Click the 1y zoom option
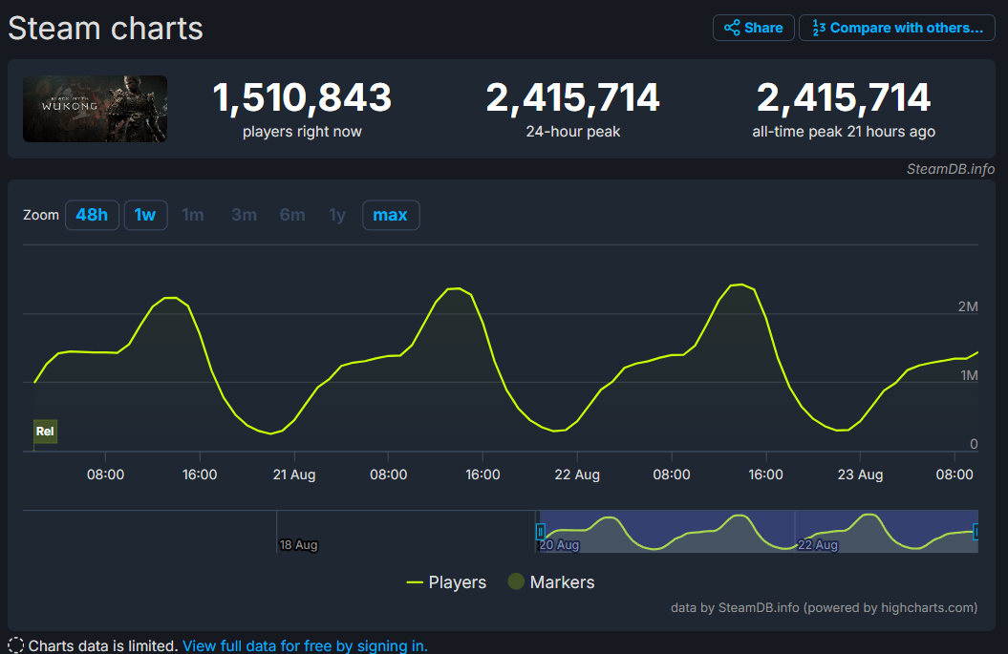This screenshot has width=1008, height=654. [x=337, y=215]
